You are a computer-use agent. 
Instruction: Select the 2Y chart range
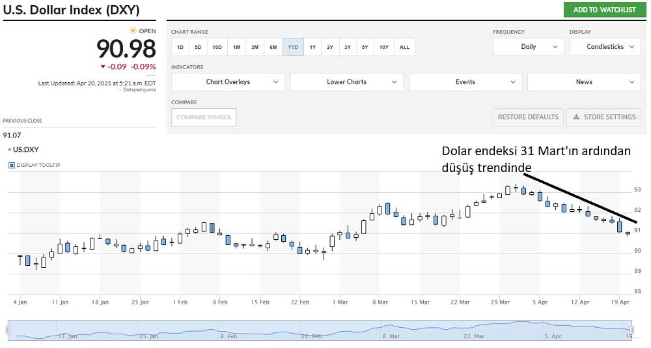pos(330,47)
